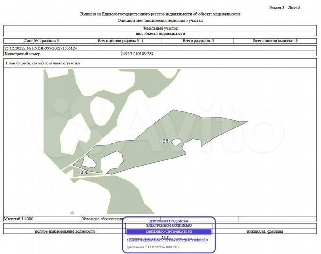Click the large white polygon in parcel 289

point(111,162)
